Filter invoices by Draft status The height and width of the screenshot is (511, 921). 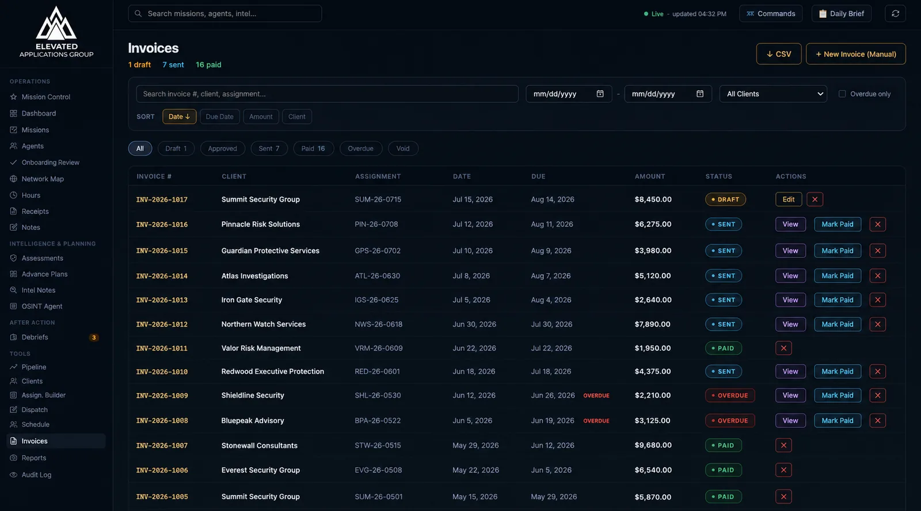pyautogui.click(x=176, y=148)
